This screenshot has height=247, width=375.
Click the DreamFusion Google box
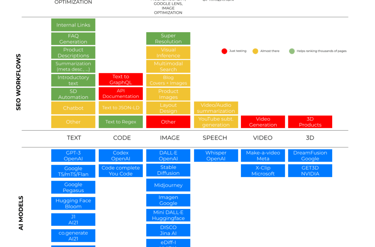point(310,156)
